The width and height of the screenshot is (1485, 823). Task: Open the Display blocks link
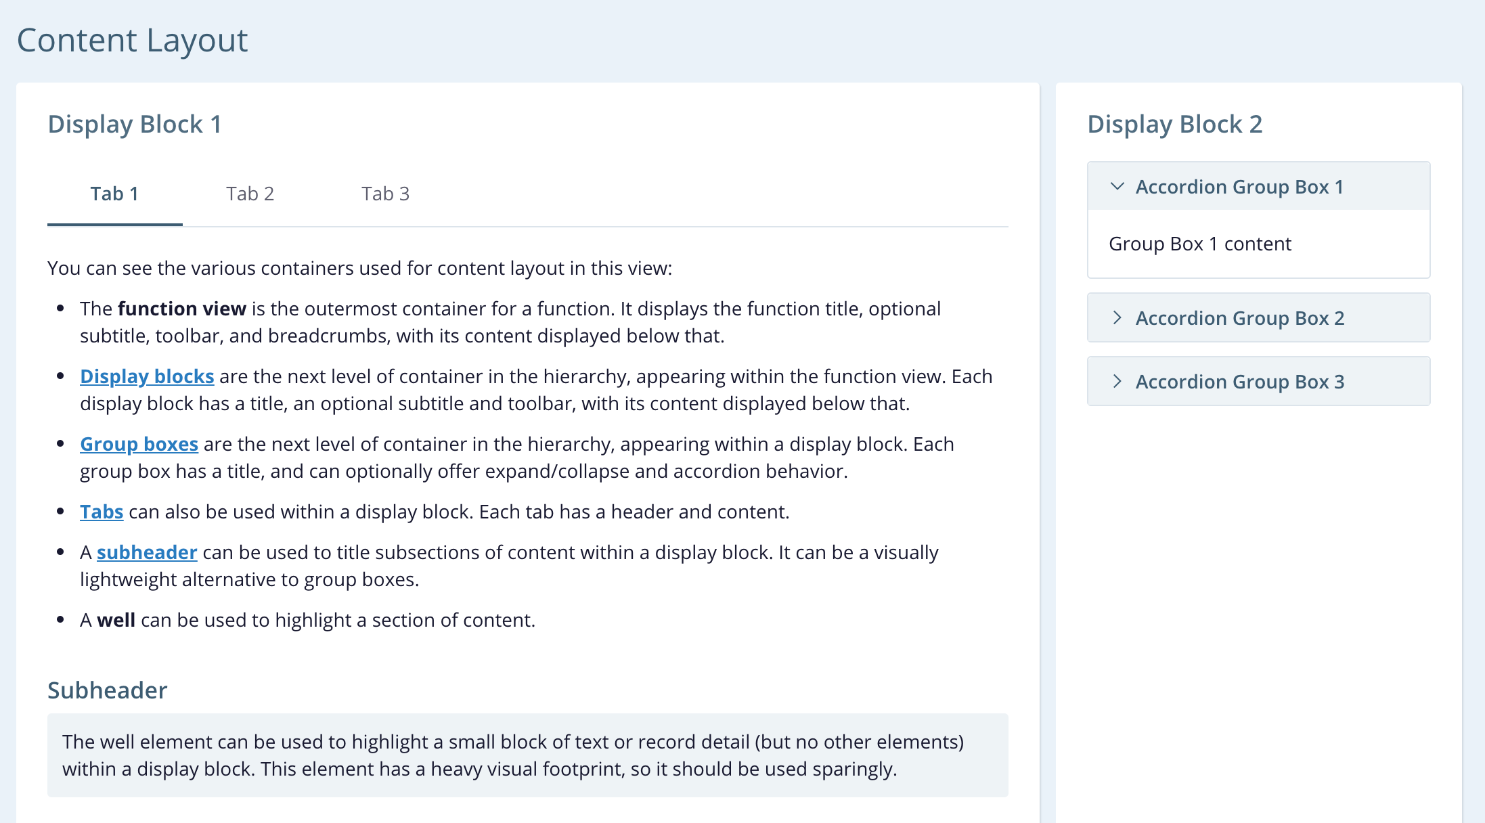tap(147, 376)
